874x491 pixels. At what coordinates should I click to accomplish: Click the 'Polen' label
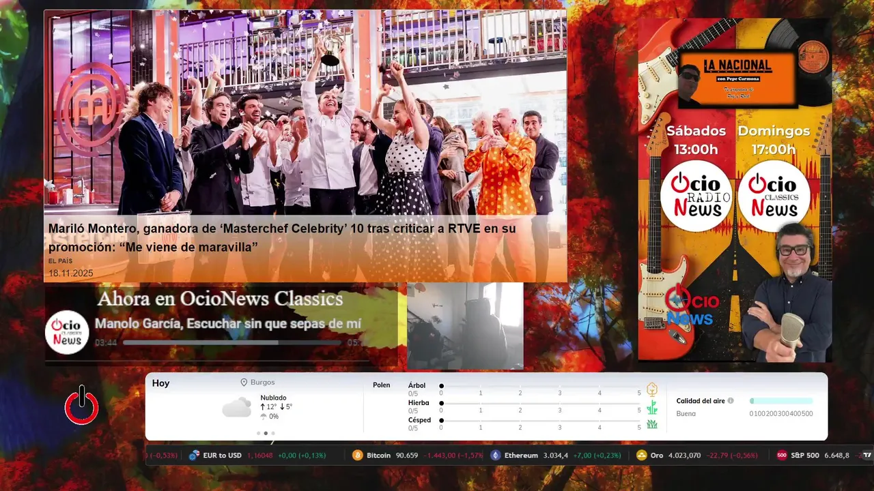click(x=382, y=385)
